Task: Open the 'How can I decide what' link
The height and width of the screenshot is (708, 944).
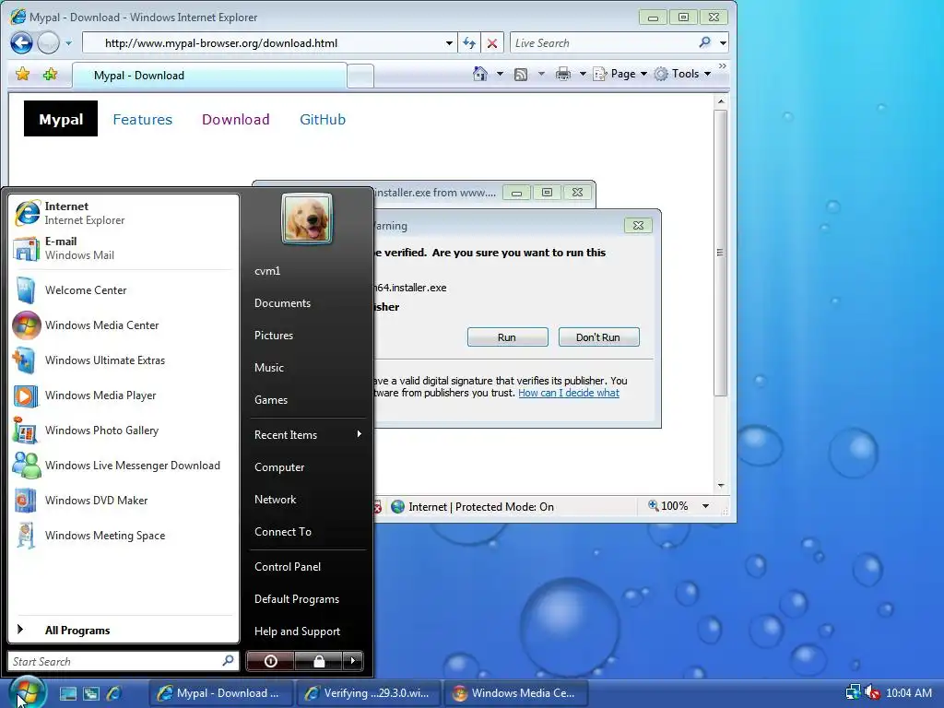Action: (x=568, y=393)
